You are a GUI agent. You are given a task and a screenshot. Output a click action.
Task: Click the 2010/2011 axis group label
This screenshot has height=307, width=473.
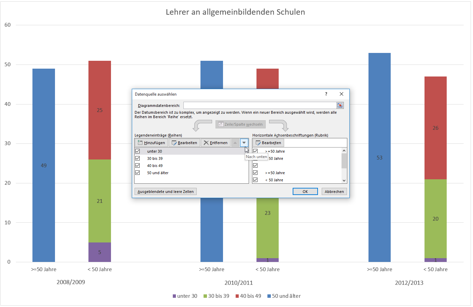(x=239, y=283)
